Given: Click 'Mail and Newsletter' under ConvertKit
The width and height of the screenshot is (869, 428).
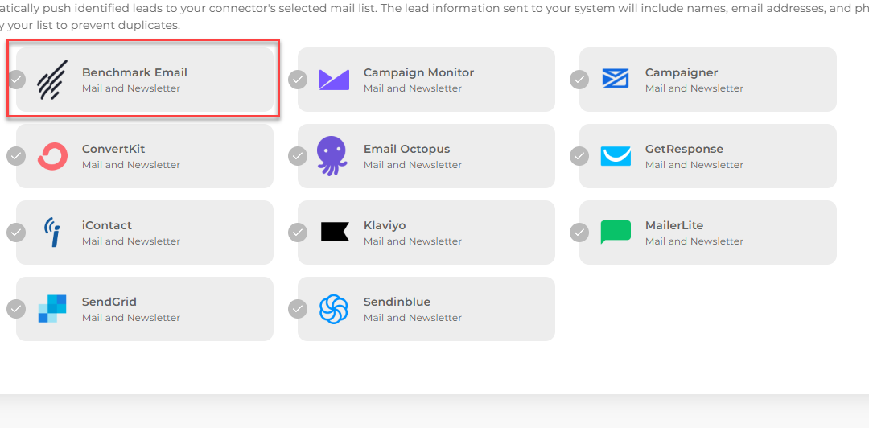Looking at the screenshot, I should tap(131, 165).
